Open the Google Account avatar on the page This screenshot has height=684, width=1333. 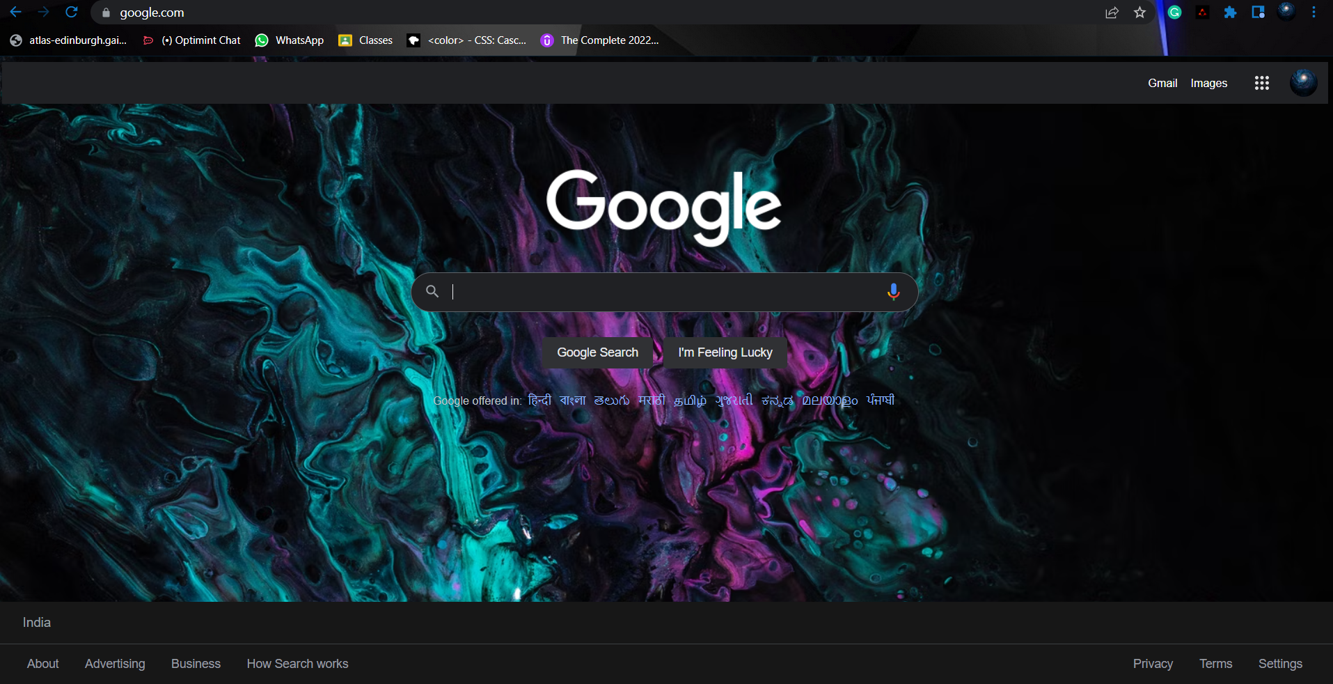(x=1303, y=83)
